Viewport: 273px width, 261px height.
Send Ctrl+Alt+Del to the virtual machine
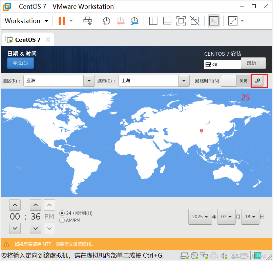click(87, 21)
